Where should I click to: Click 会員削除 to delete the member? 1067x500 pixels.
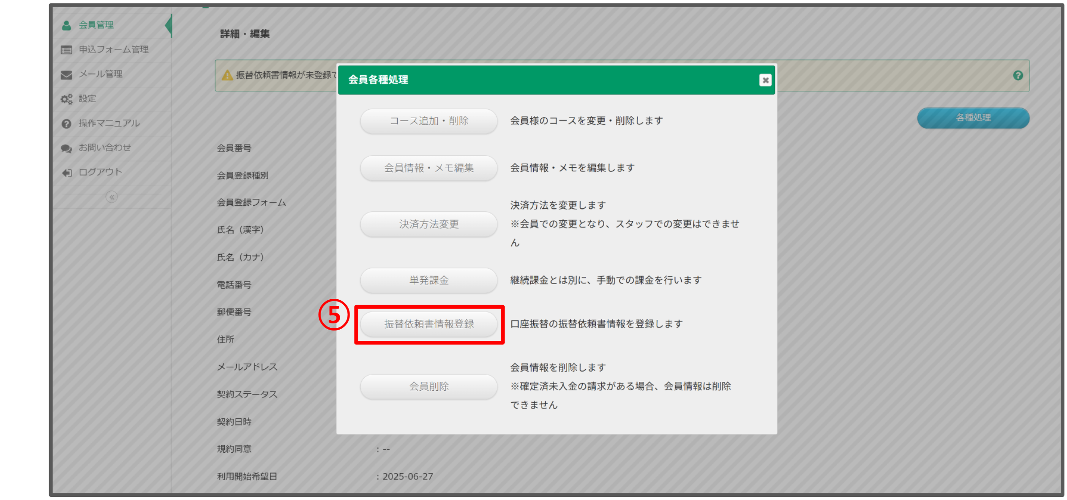click(x=428, y=386)
